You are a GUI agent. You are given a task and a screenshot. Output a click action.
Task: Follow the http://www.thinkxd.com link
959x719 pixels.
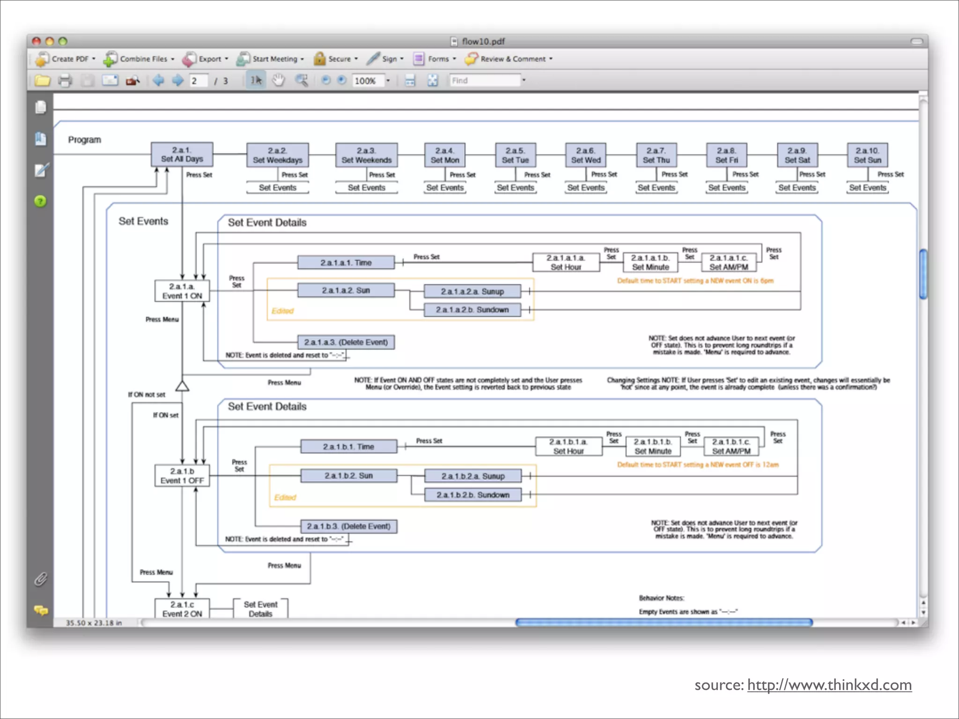[x=829, y=685]
